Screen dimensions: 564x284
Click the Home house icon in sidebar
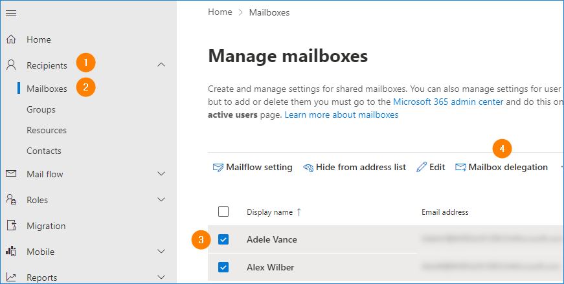[11, 39]
